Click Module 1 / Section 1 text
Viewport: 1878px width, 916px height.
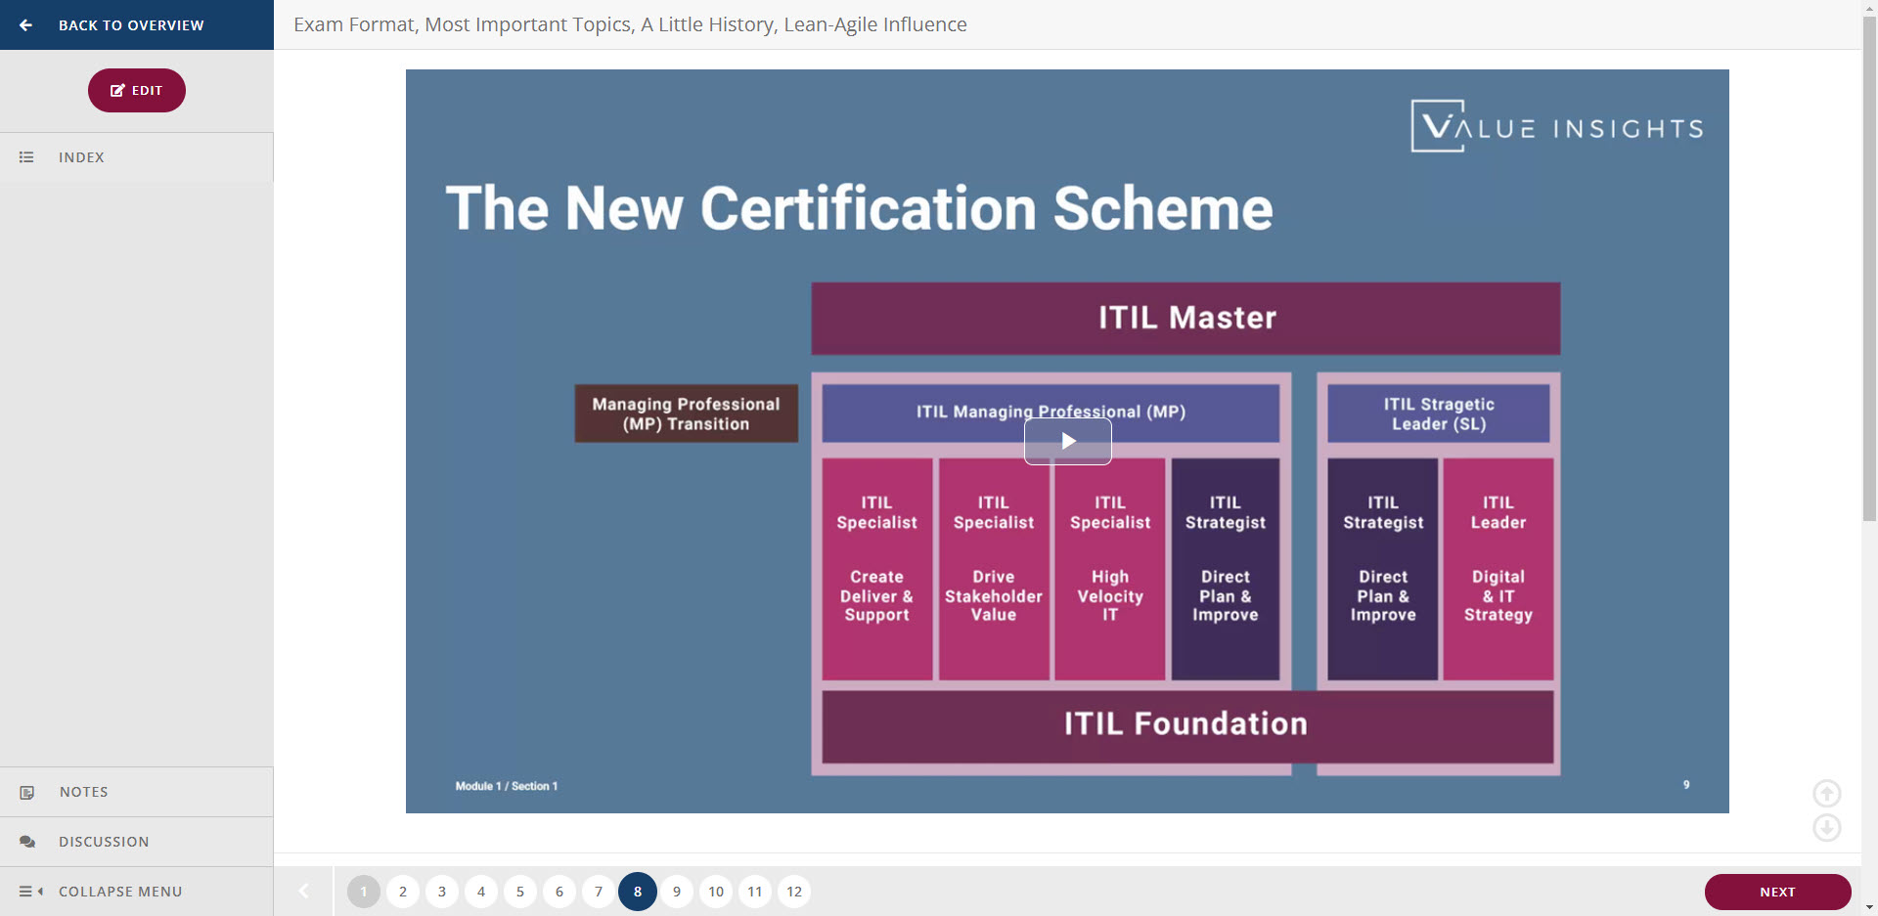click(x=506, y=786)
